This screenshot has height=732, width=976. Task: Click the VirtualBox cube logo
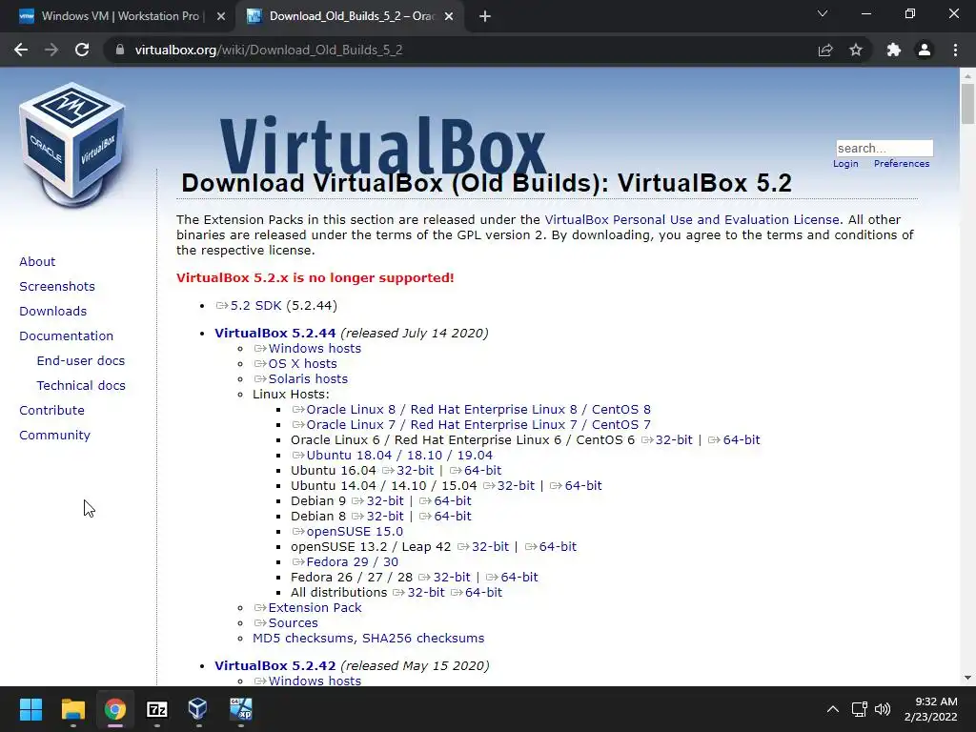73,145
